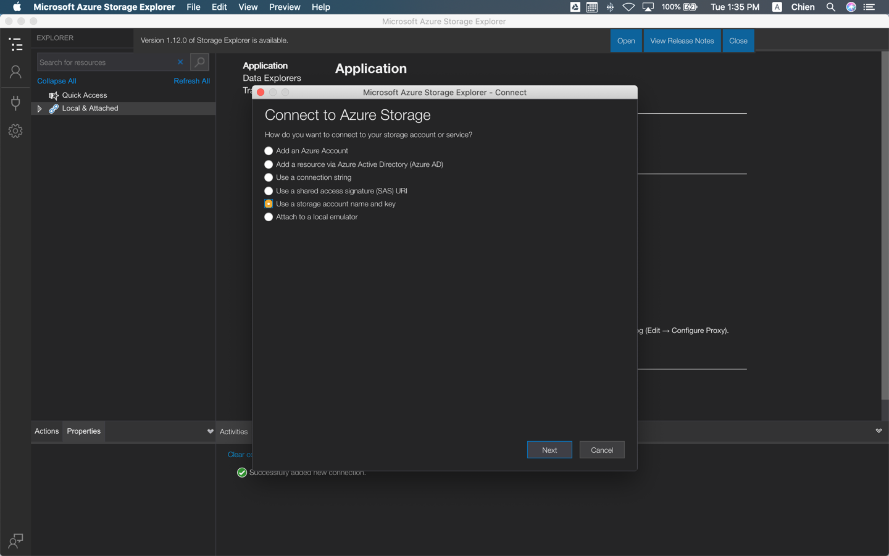Screen dimensions: 889x556
Task: Click the View Release Notes button
Action: (682, 41)
